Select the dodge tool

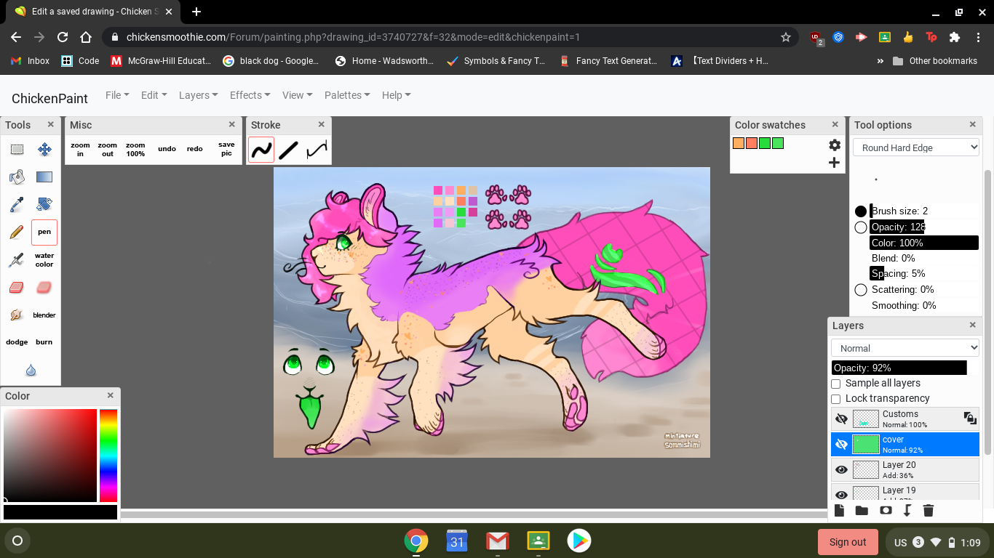17,341
